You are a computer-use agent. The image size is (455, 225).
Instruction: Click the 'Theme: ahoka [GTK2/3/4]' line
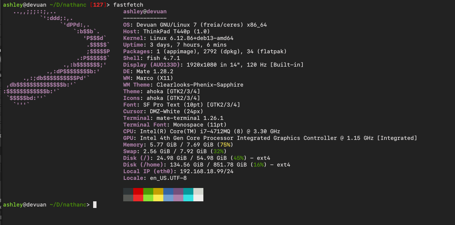click(x=161, y=91)
